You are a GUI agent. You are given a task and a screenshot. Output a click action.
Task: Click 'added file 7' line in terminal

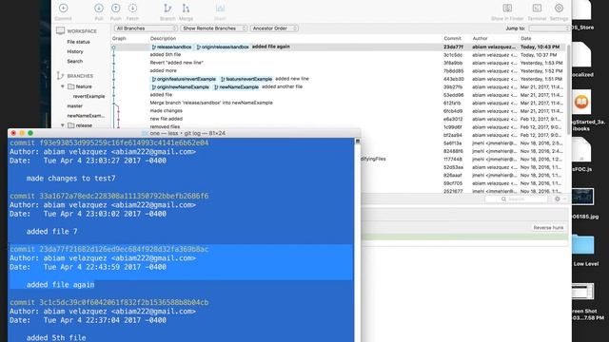pos(51,232)
